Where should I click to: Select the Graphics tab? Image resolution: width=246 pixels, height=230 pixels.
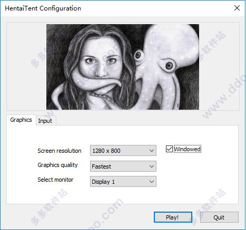tap(21, 120)
